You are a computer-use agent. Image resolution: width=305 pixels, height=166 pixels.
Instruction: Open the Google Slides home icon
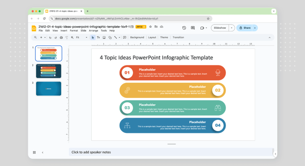tap(34, 28)
